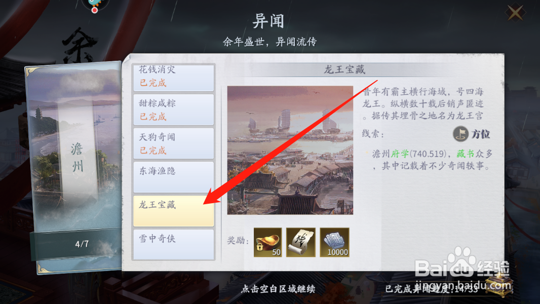Click the 10000 banknotes reward icon
Image resolution: width=540 pixels, height=304 pixels.
click(x=334, y=242)
